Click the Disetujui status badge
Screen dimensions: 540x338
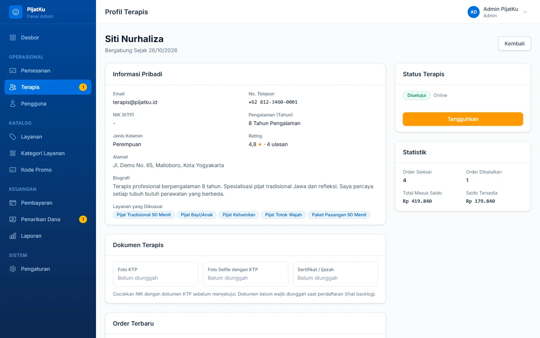pyautogui.click(x=417, y=95)
